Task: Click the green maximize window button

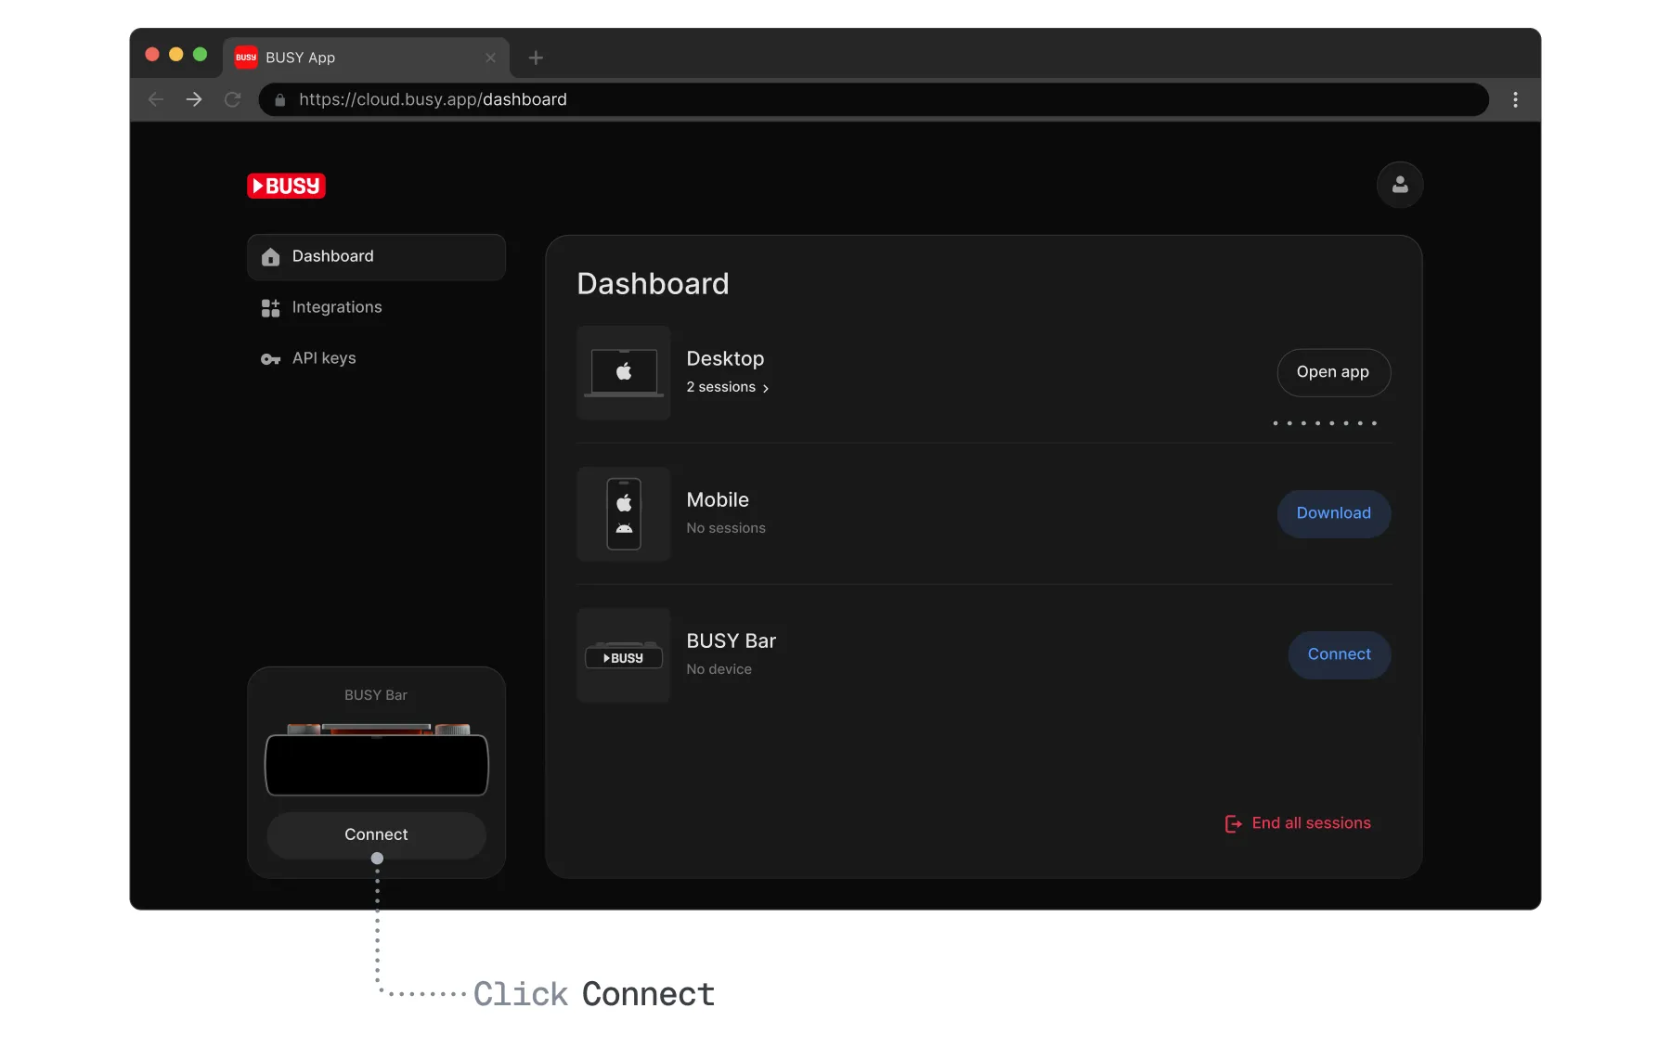Action: (x=200, y=55)
